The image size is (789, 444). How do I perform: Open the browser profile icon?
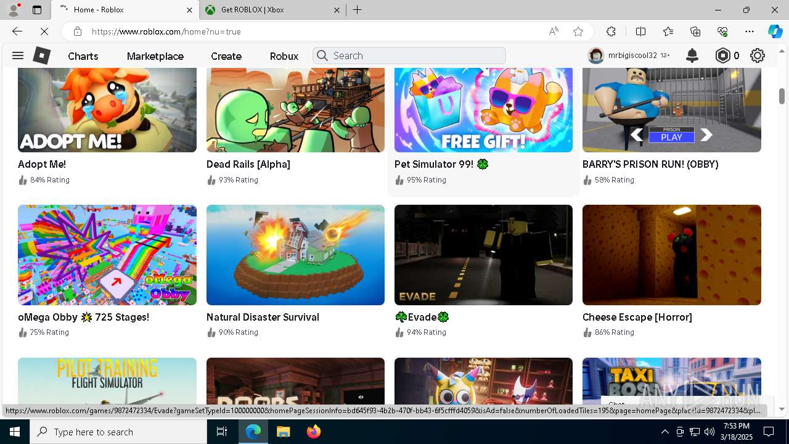coord(14,10)
